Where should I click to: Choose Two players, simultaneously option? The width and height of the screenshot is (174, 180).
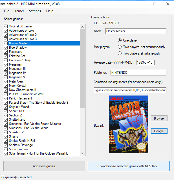click(x=120, y=53)
